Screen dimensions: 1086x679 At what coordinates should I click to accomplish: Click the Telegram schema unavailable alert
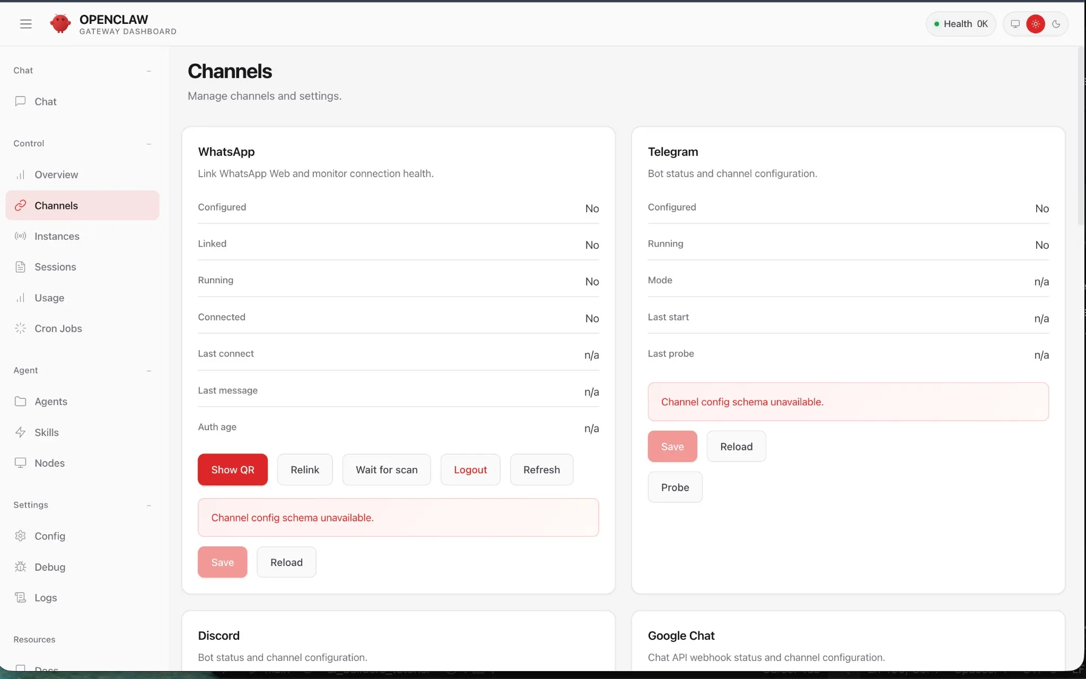pyautogui.click(x=848, y=402)
